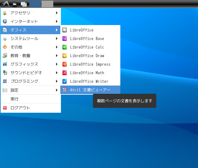Click the システムツール gear icon
This screenshot has height=168, width=198.
click(5, 38)
